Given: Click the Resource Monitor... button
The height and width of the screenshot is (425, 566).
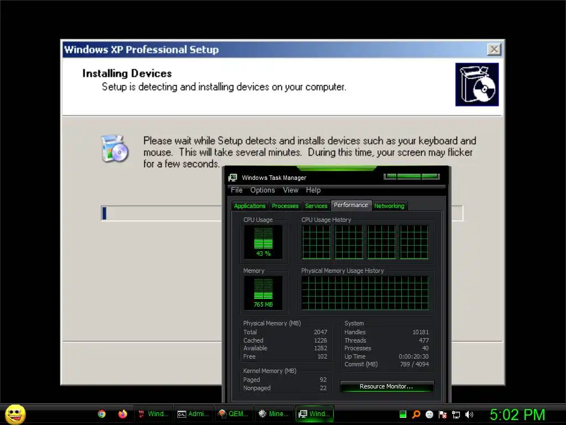Looking at the screenshot, I should tap(386, 387).
